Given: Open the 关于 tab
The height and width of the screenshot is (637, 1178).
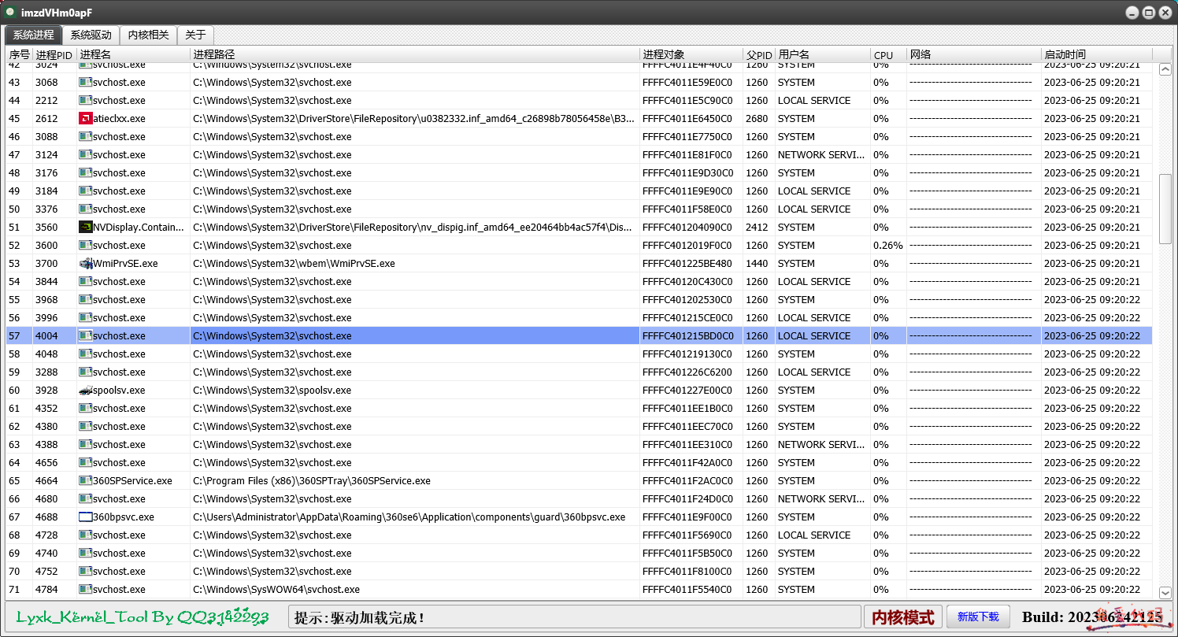Looking at the screenshot, I should [195, 35].
